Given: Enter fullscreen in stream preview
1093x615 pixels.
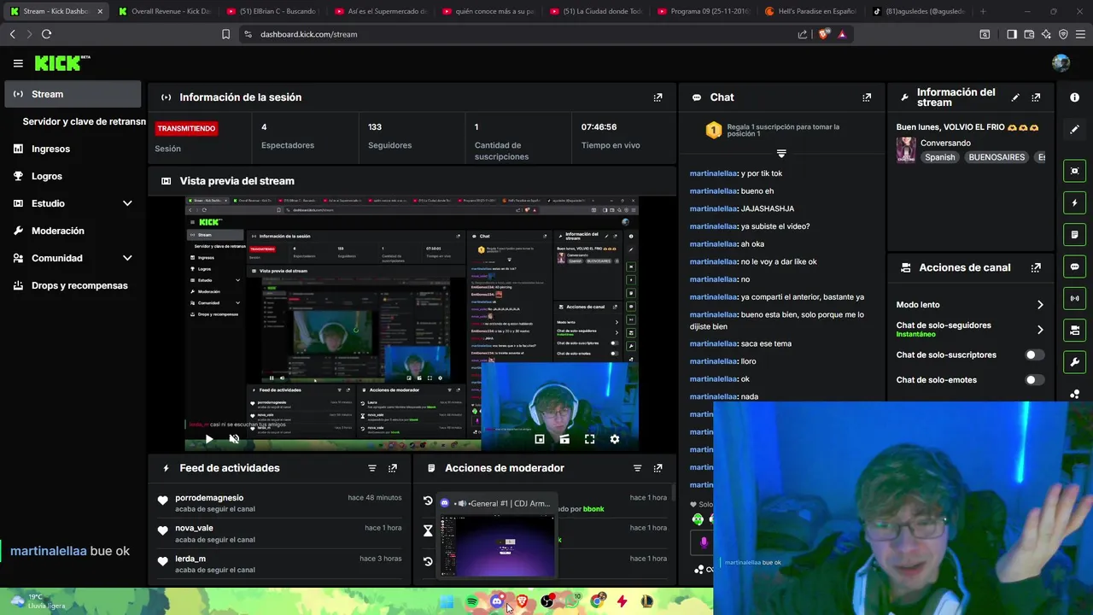Looking at the screenshot, I should click(x=589, y=439).
